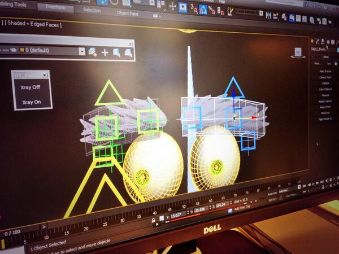Screen dimensions: 339x254
Task: Click the Xray On button
Action: (31, 102)
